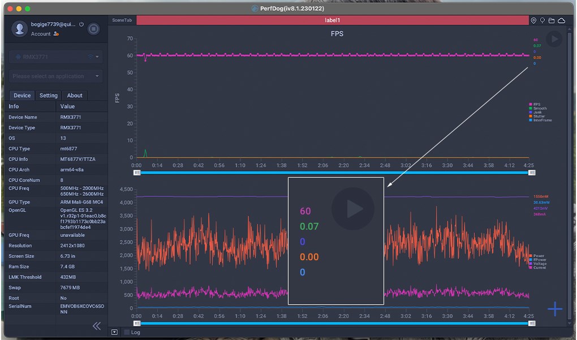The image size is (577, 340).
Task: Click the label1 red scene bar
Action: point(332,20)
